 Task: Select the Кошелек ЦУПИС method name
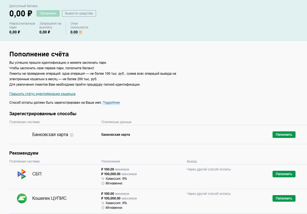(x=49, y=198)
